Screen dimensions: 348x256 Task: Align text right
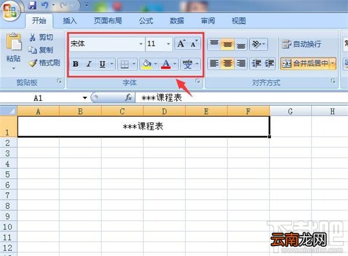pos(241,63)
